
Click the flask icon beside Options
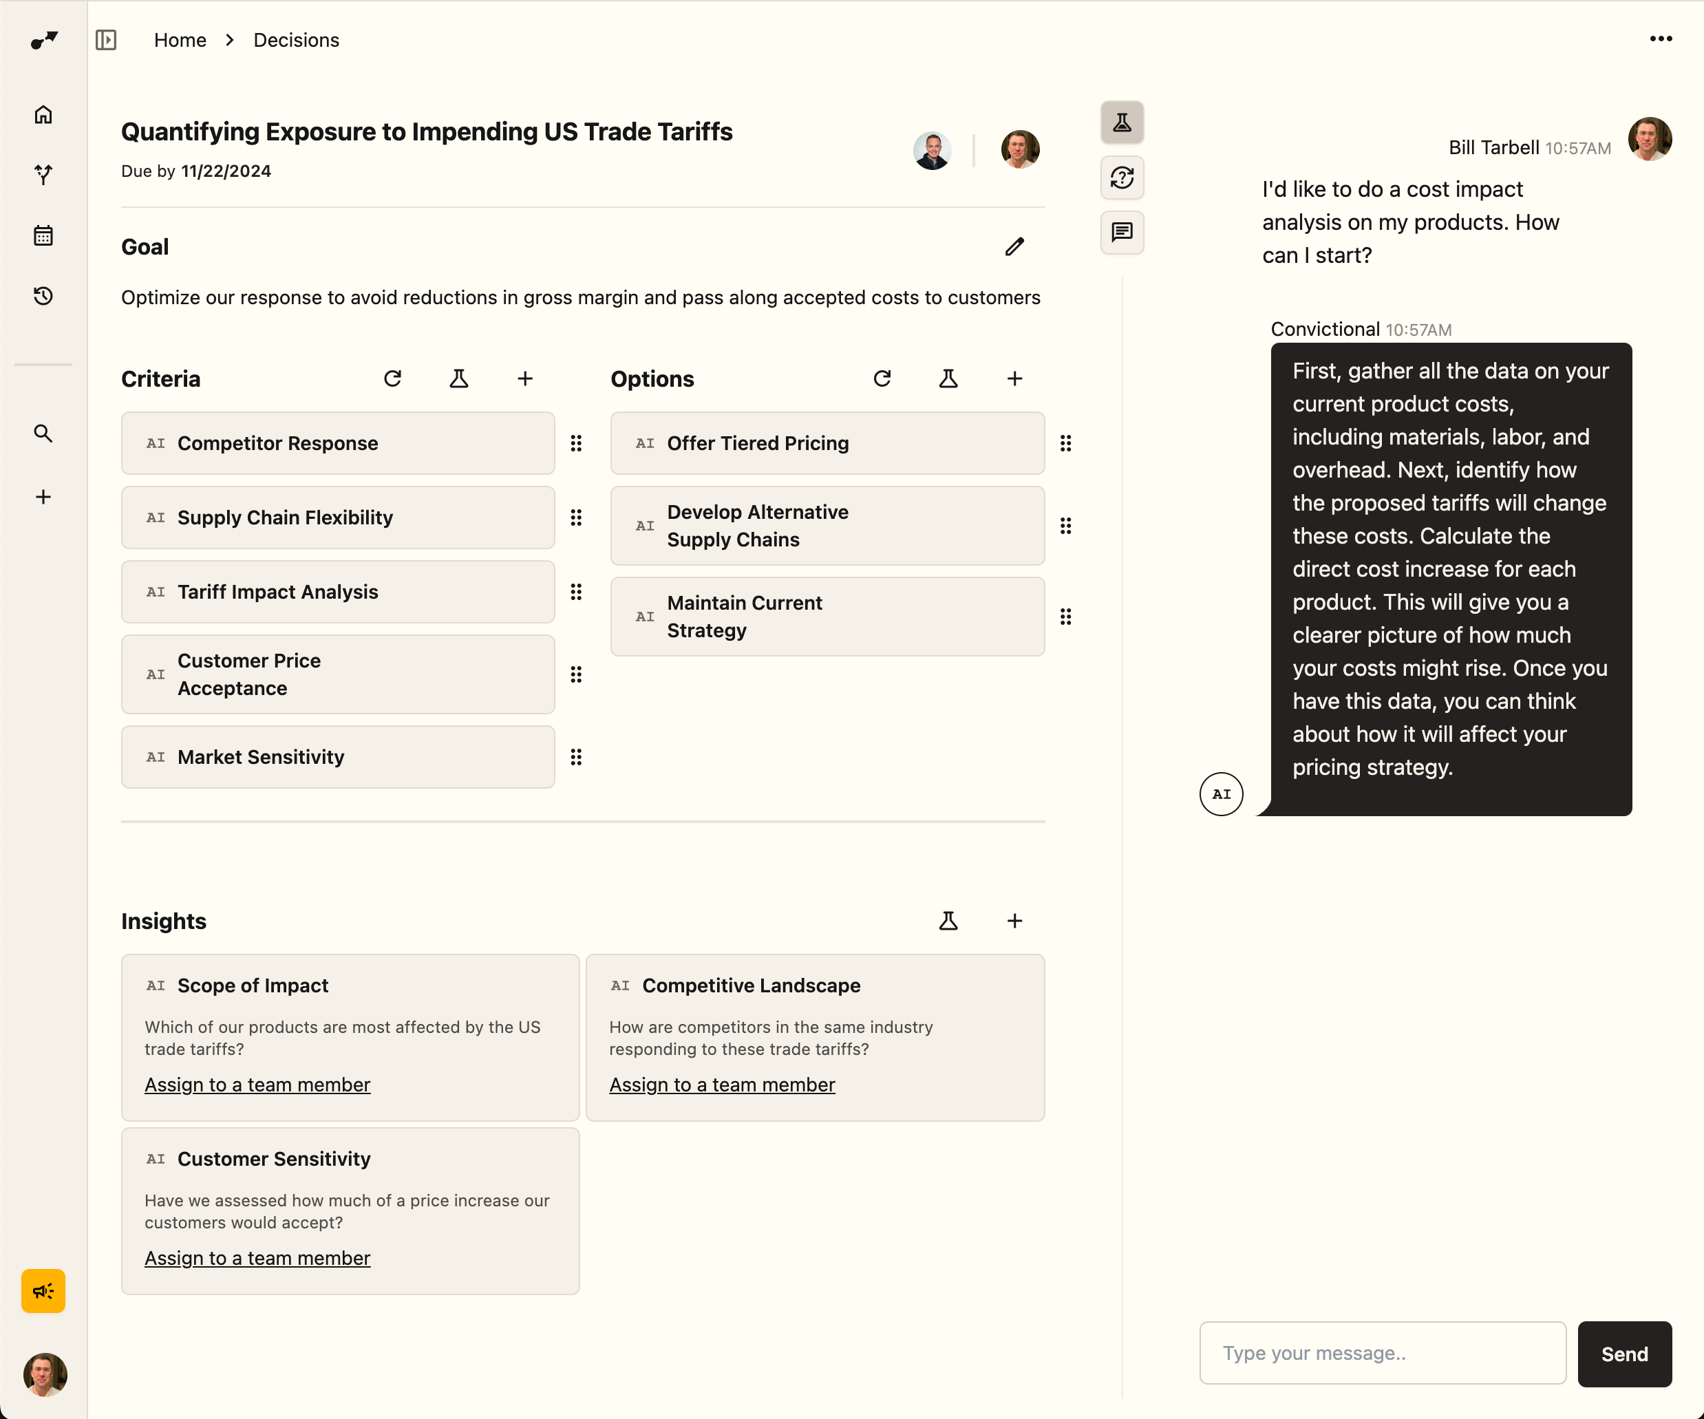click(x=948, y=379)
